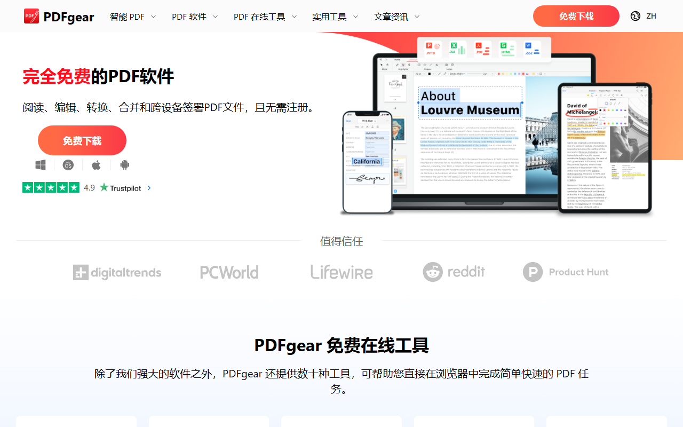Expand chevron beside PDF 软件
The image size is (683, 427).
pyautogui.click(x=215, y=17)
